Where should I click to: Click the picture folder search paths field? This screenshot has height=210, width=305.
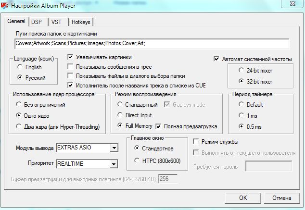pyautogui.click(x=152, y=44)
